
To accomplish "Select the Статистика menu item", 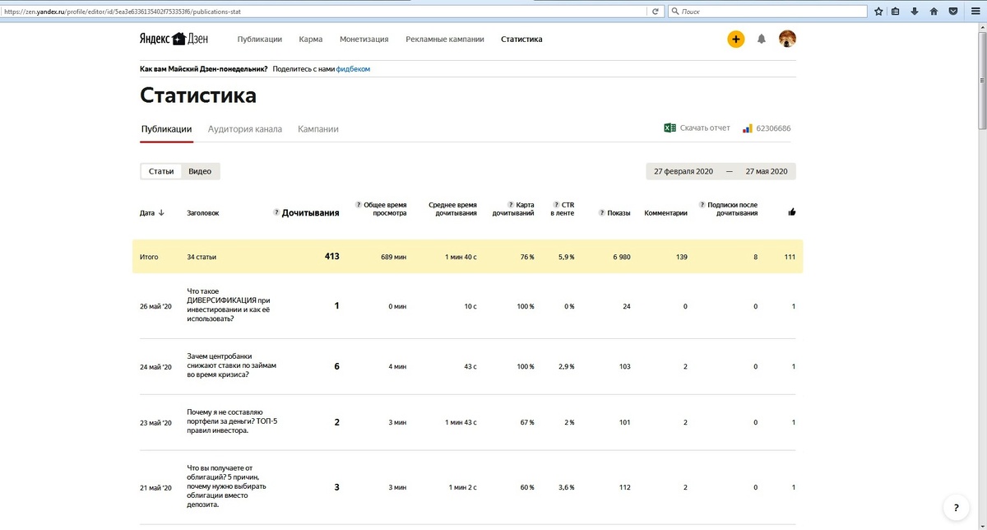I will pyautogui.click(x=521, y=39).
